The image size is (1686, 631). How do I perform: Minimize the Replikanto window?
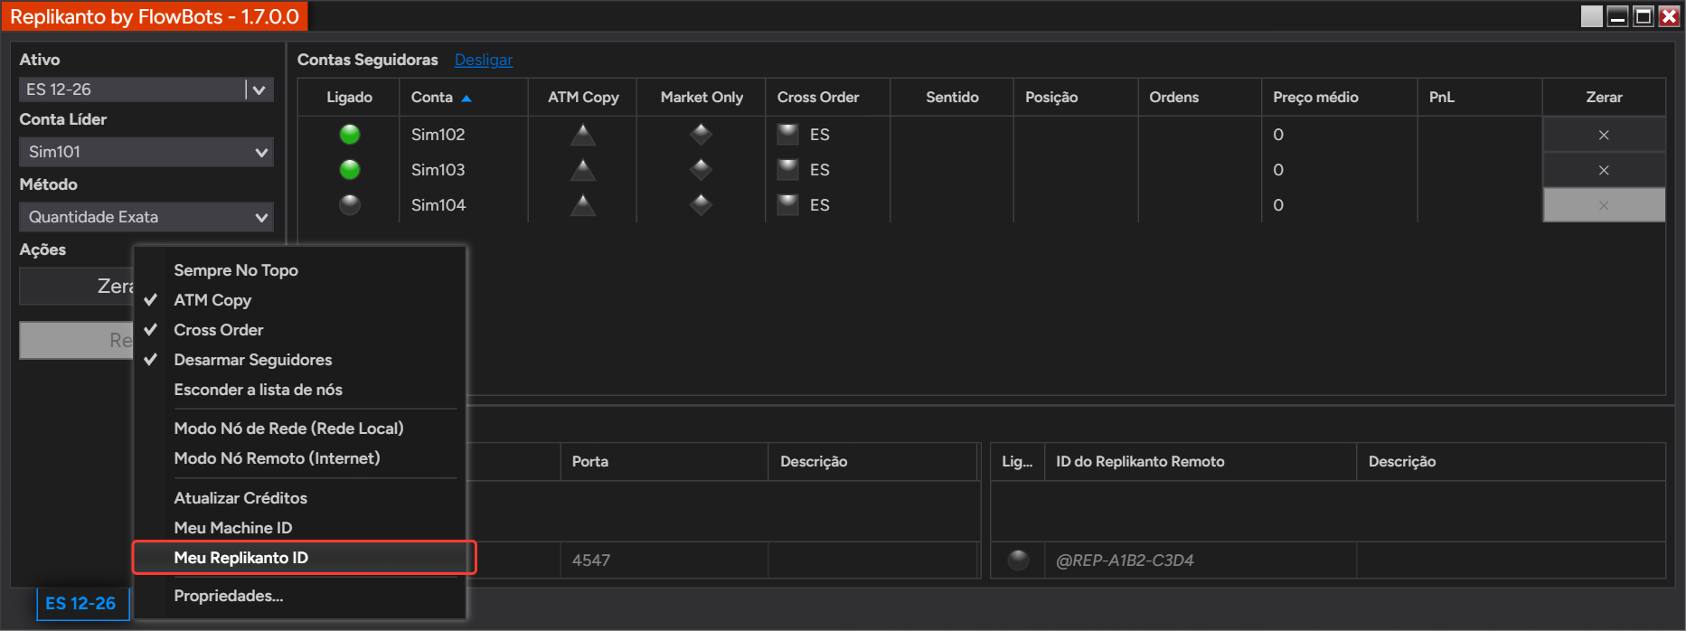tap(1618, 16)
